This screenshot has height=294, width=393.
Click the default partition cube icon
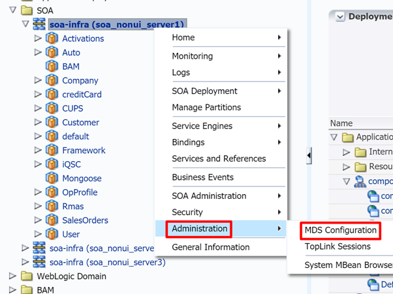[52, 136]
